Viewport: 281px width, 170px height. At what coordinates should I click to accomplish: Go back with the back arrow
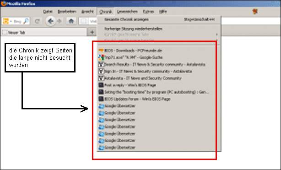point(50,21)
